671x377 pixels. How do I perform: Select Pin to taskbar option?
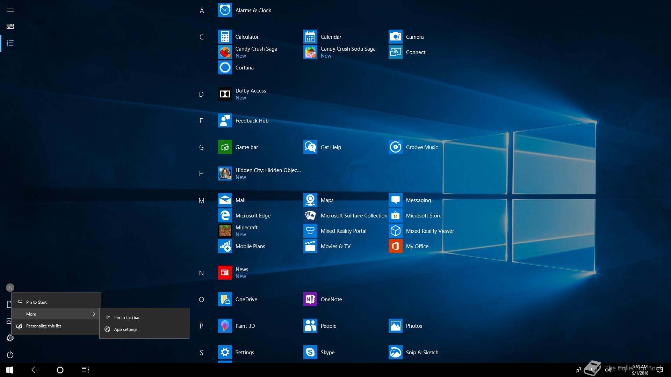click(x=144, y=318)
